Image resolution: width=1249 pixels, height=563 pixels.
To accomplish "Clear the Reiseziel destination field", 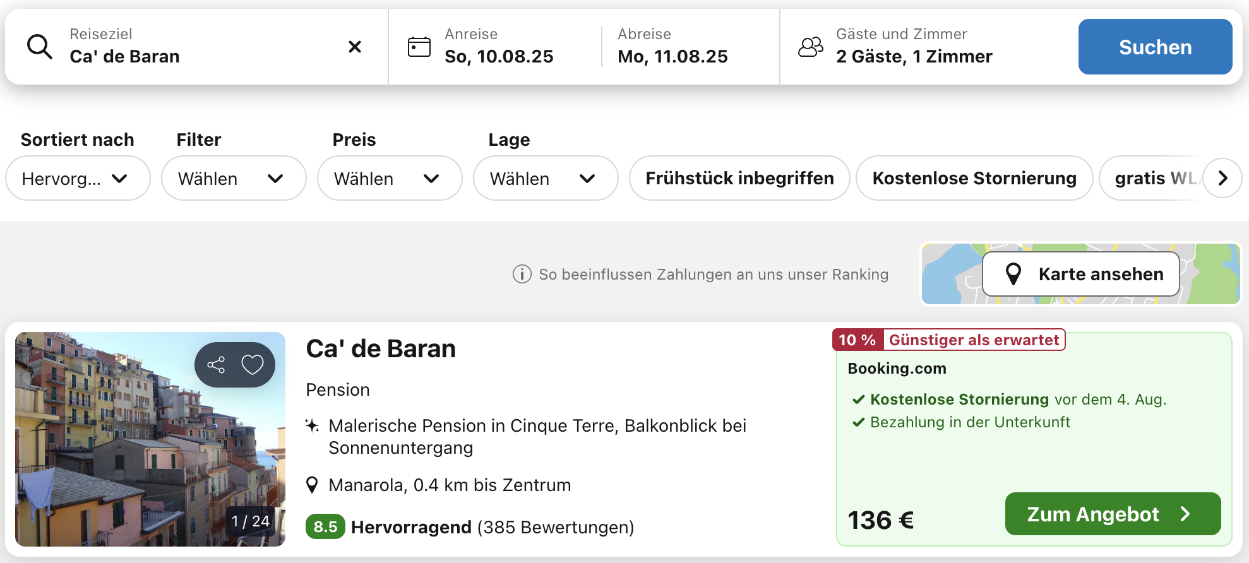I will [355, 47].
